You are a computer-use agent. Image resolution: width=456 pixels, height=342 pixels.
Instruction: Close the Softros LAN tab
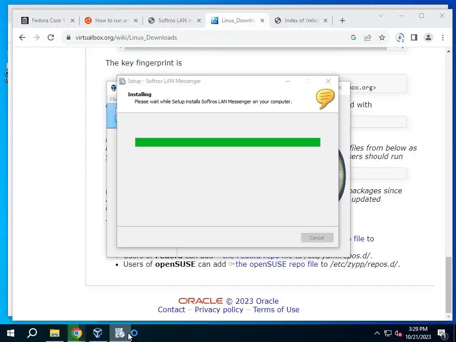(x=199, y=20)
